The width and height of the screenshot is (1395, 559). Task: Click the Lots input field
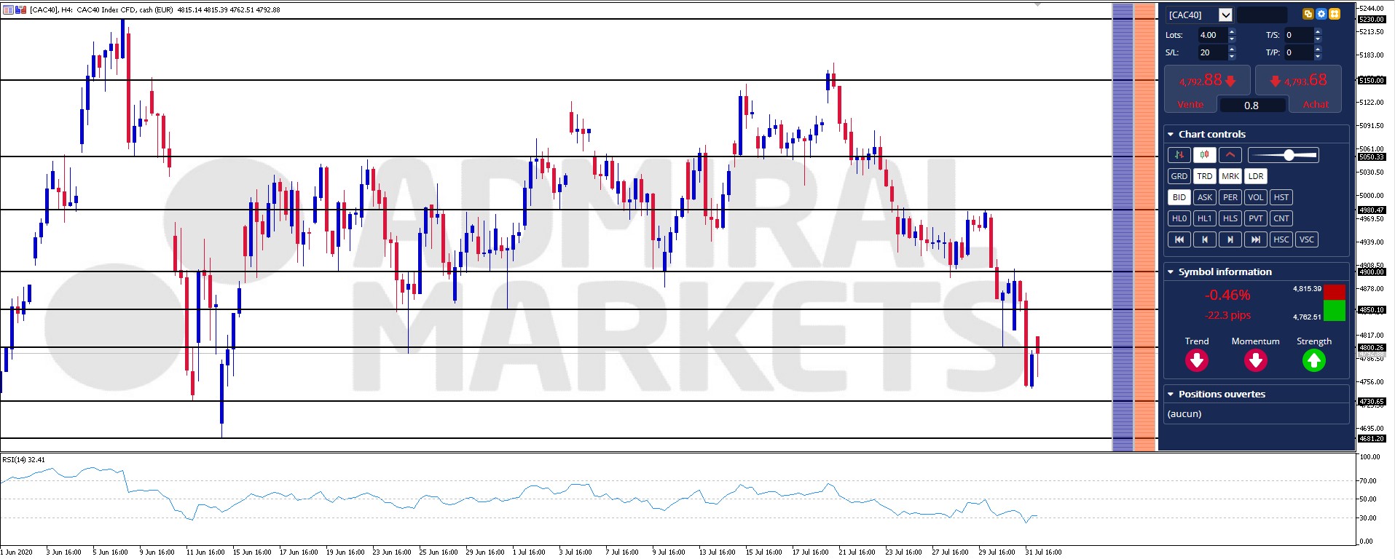[1212, 35]
